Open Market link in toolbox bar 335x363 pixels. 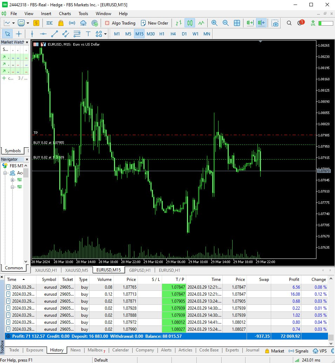coord(275,351)
